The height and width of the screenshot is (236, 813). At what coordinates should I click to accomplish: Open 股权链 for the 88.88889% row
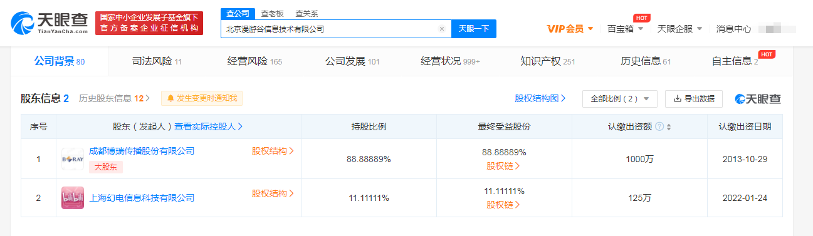[504, 166]
